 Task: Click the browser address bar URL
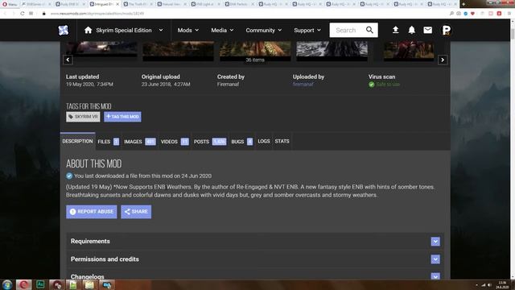pyautogui.click(x=97, y=14)
